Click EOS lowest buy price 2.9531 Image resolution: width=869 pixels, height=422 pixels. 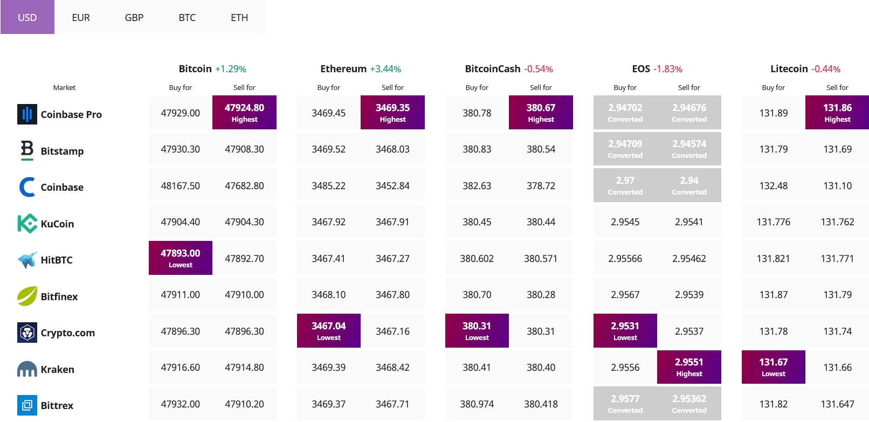coord(625,331)
